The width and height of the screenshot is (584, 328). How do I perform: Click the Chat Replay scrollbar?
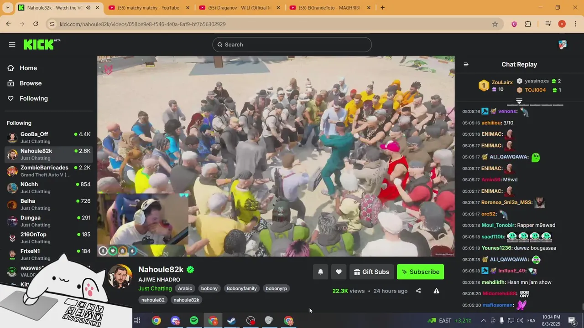click(582, 307)
